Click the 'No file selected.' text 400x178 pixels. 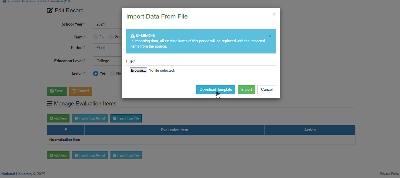point(162,70)
